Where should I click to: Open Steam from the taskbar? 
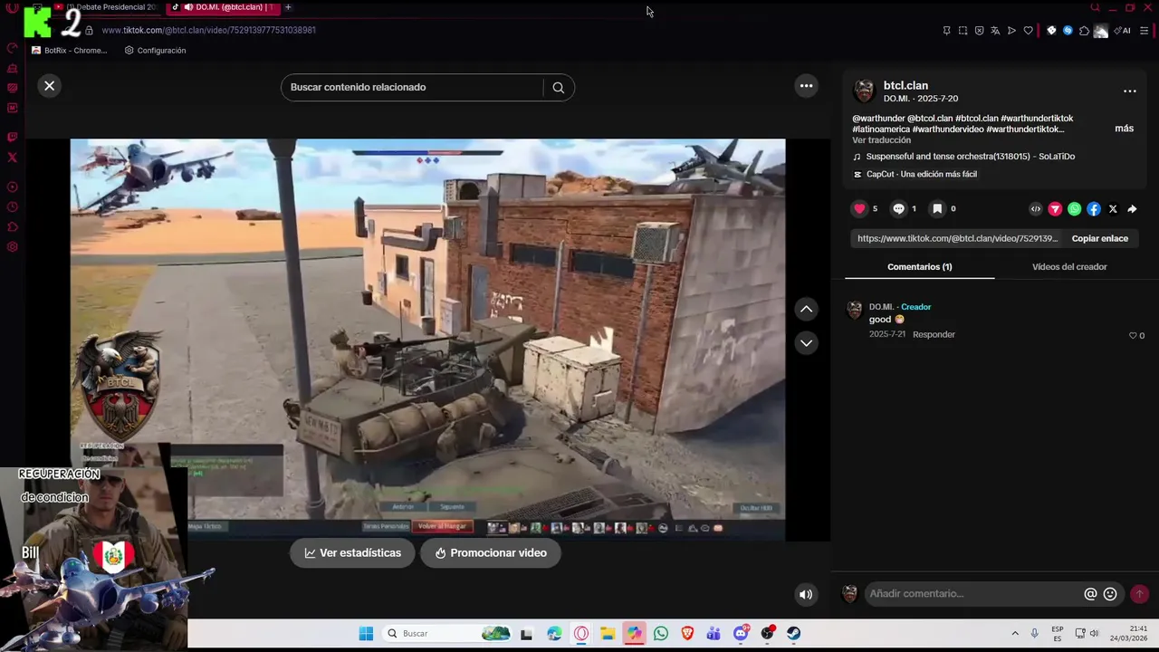click(793, 634)
